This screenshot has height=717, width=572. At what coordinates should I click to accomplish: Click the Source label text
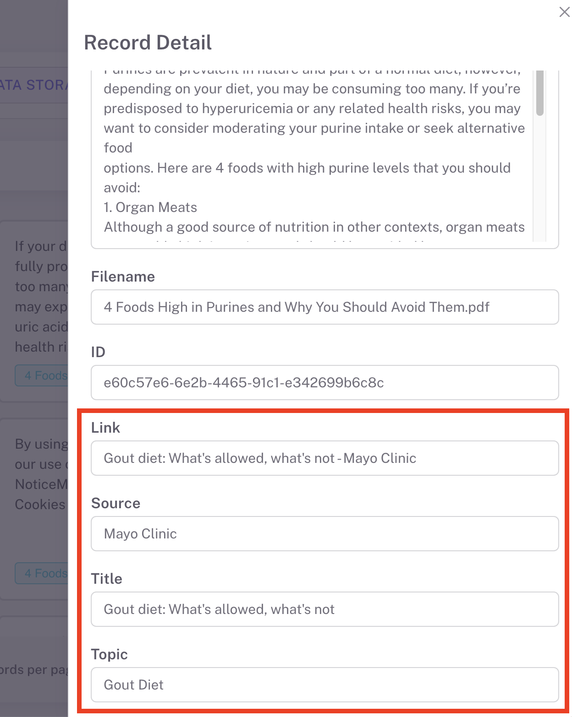point(115,503)
